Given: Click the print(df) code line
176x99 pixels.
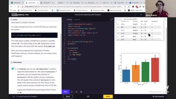Looking at the screenshot, I should [x=71, y=44].
